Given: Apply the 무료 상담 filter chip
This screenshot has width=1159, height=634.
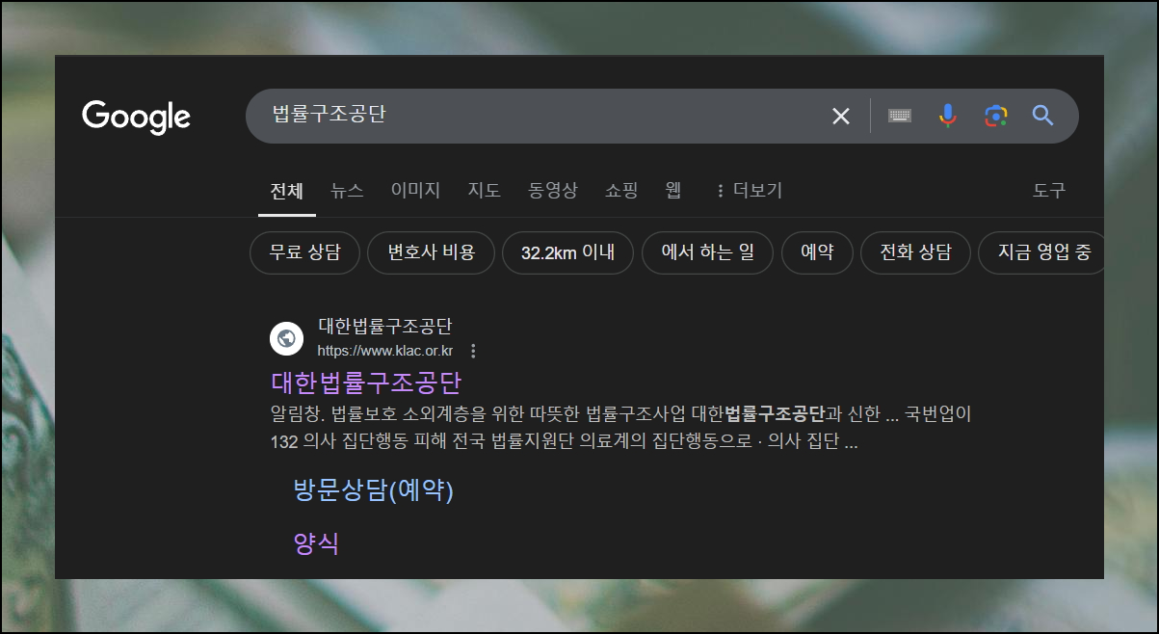Looking at the screenshot, I should (x=304, y=253).
